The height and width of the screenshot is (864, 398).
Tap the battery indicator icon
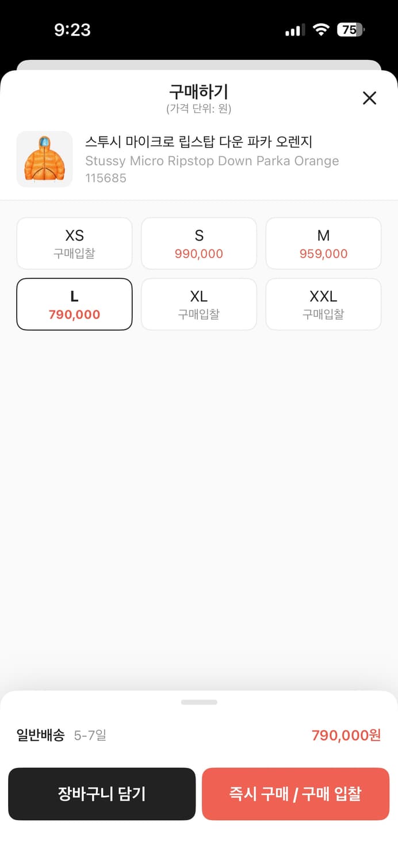pyautogui.click(x=350, y=30)
